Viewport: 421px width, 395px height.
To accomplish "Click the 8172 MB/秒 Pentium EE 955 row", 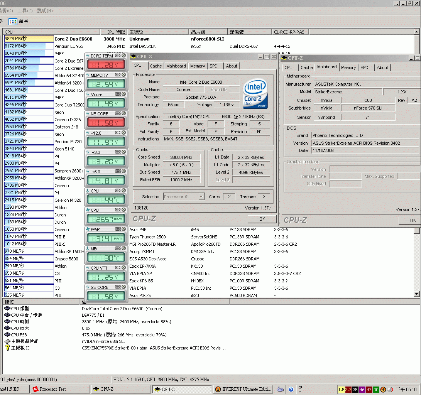I will click(210, 46).
